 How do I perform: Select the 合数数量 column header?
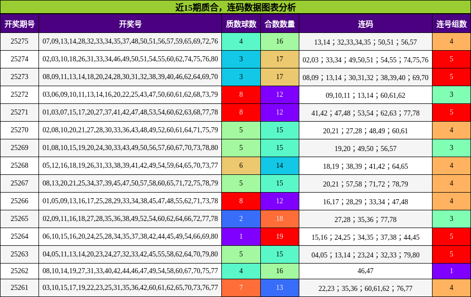coord(280,24)
